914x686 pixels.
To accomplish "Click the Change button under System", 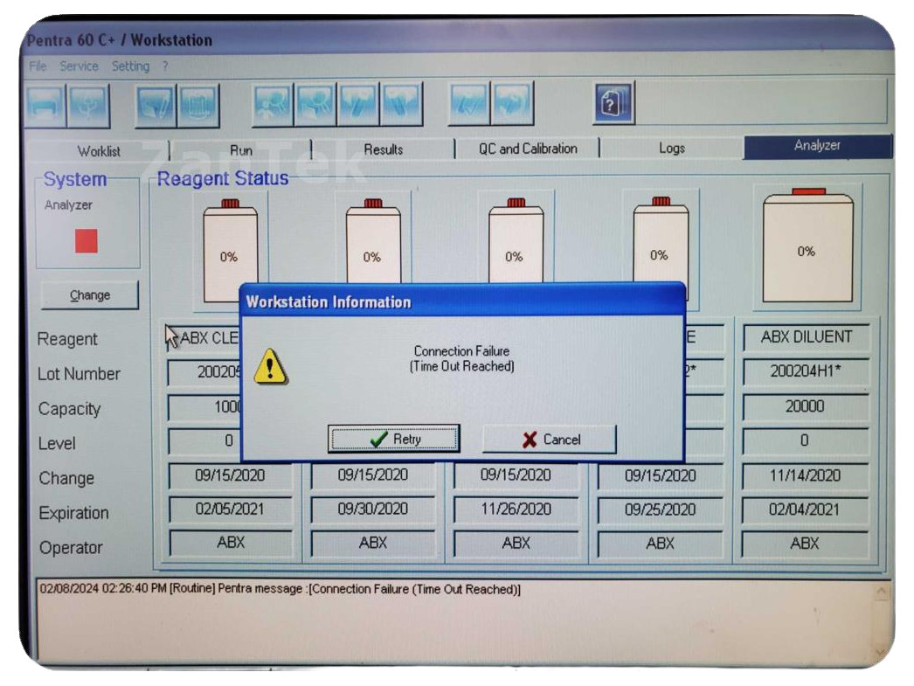I will [x=90, y=294].
